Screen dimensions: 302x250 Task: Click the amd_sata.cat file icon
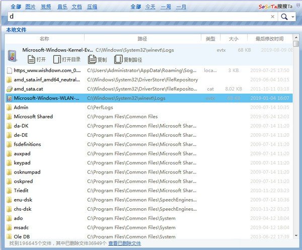(10, 89)
